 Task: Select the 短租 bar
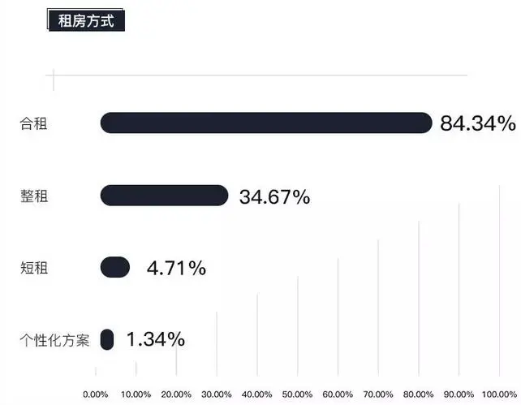click(x=115, y=267)
